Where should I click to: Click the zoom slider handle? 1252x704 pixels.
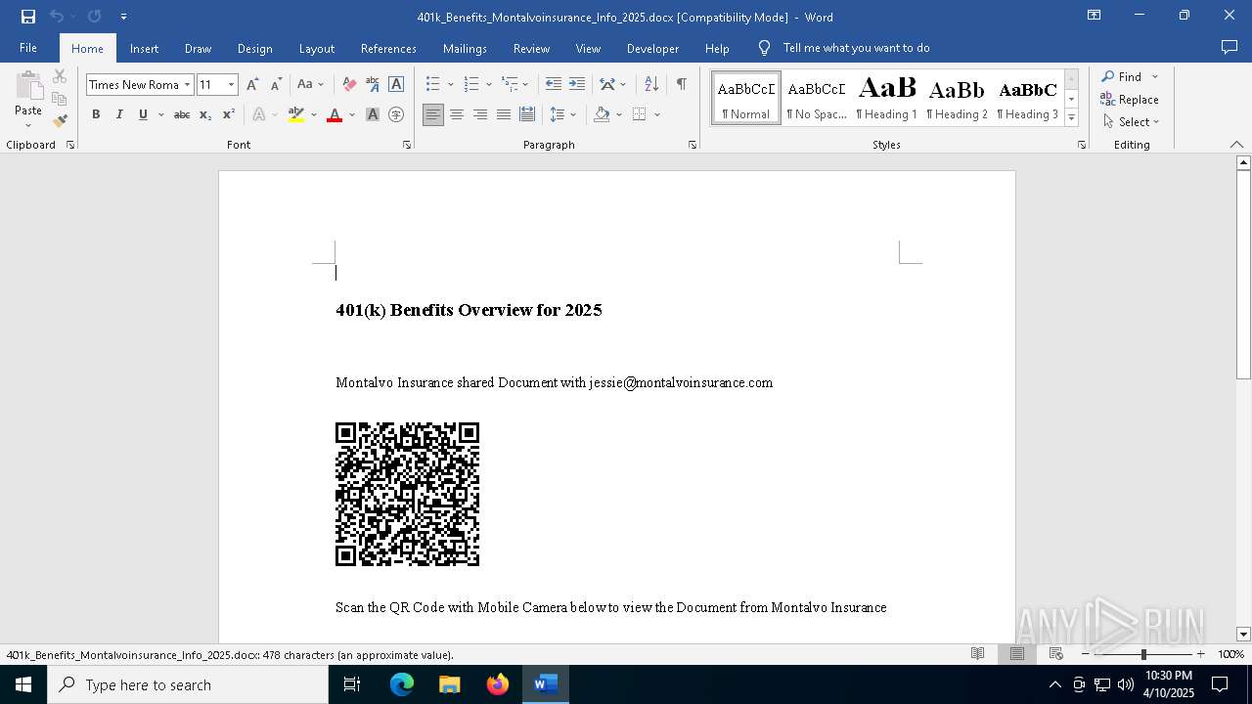pyautogui.click(x=1143, y=654)
